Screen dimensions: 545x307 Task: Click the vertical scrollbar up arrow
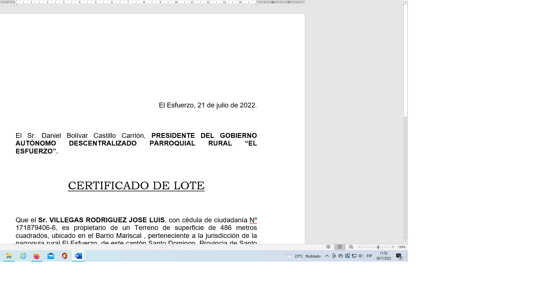pyautogui.click(x=405, y=2)
